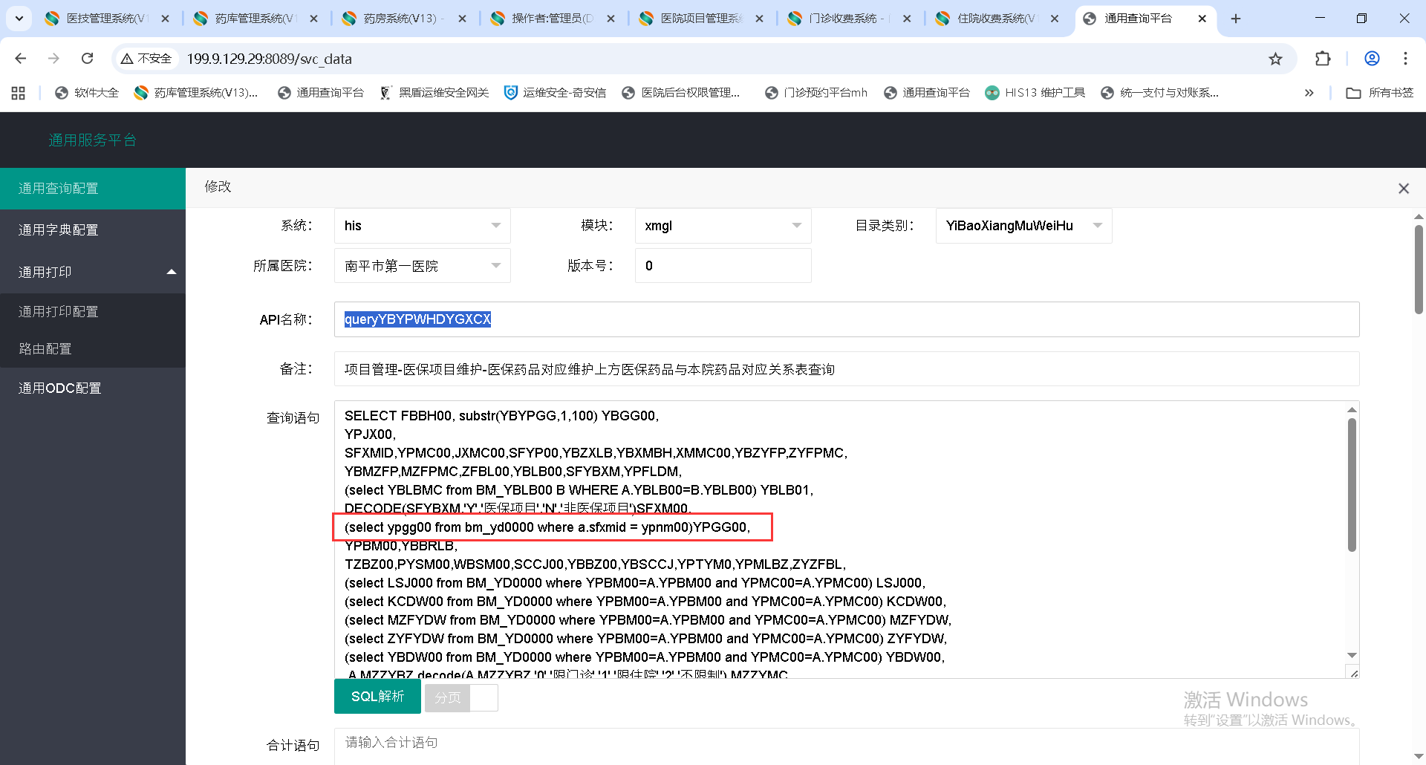
Task: Click the browser forward arrow
Action: coord(53,59)
